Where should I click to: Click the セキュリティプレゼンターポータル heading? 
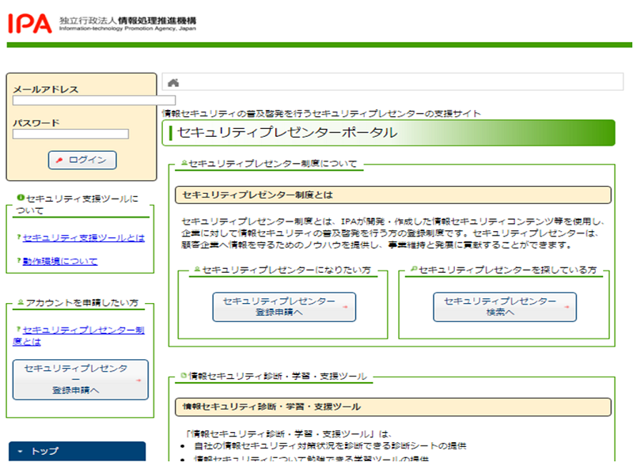point(287,132)
